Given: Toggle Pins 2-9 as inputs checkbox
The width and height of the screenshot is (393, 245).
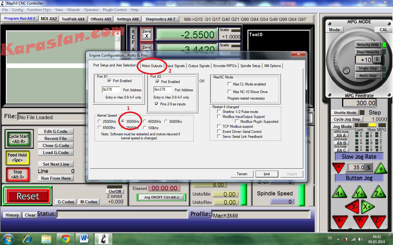Looking at the screenshot, I should click(157, 104).
